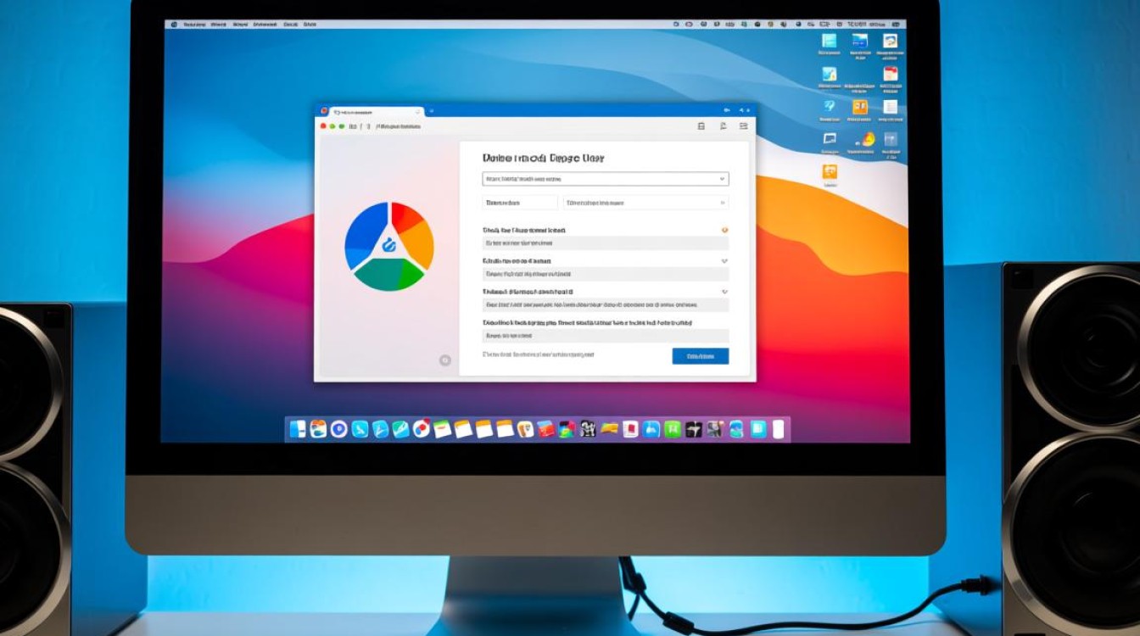This screenshot has width=1140, height=636.
Task: Click the green app icon in the dock
Action: 672,429
